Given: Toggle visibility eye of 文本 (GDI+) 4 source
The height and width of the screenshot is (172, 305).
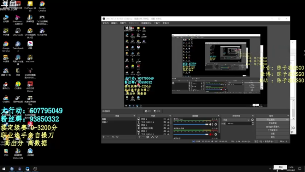Looking at the screenshot, I should click(x=165, y=122).
